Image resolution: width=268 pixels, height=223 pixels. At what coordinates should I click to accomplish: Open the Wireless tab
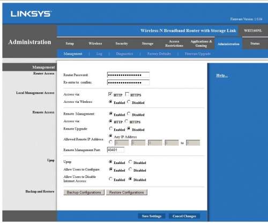point(95,43)
